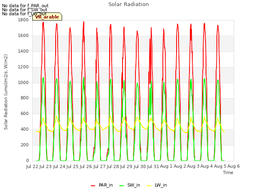The image size is (258, 193).
Task: Click the 1000 y-axis tick label
Action: tap(23, 82)
